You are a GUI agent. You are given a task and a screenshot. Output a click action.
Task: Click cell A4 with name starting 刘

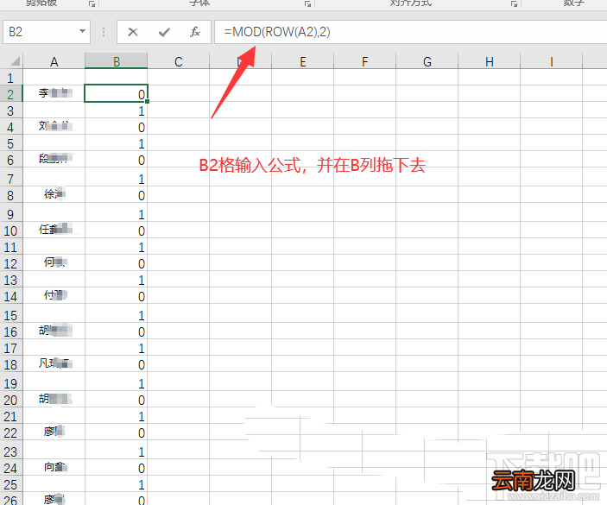click(54, 127)
